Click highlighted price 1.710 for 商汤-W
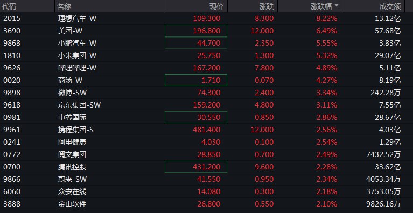The height and width of the screenshot is (213, 413). [x=196, y=80]
